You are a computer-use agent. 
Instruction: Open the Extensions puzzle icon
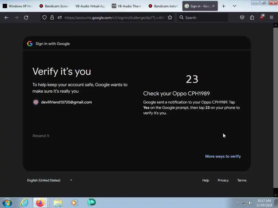252,17
